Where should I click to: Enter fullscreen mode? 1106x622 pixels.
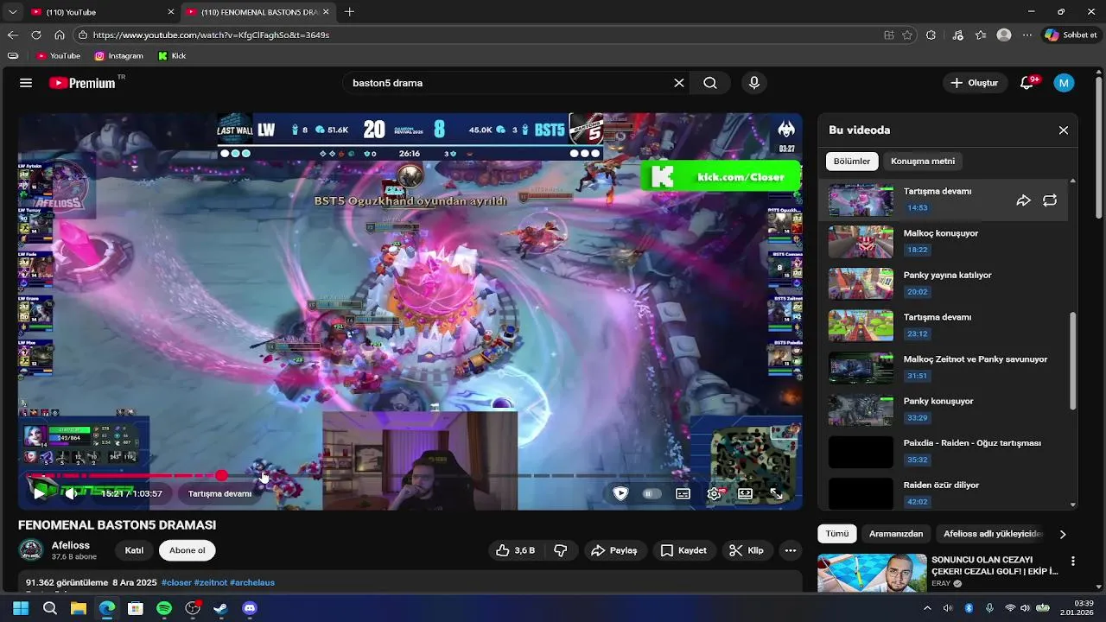click(776, 493)
